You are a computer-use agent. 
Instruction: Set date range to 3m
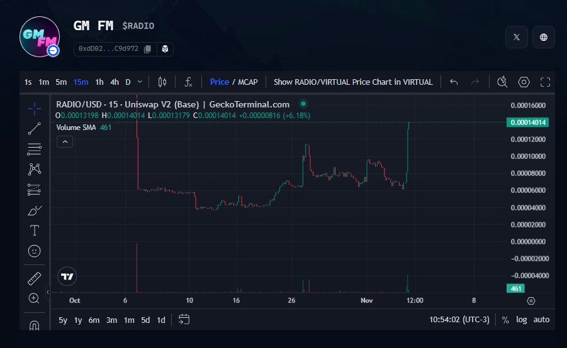click(x=112, y=320)
